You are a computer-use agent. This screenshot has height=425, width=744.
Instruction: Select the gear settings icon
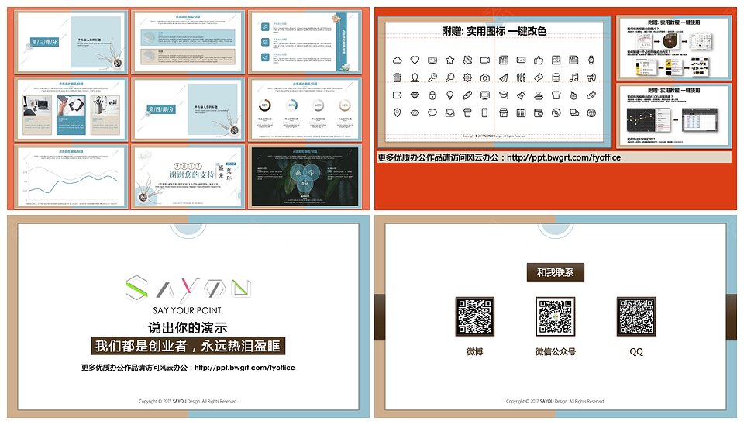coord(467,78)
